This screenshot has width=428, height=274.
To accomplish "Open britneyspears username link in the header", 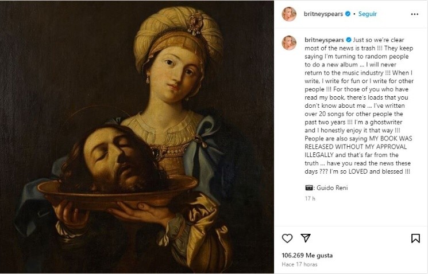I will click(x=323, y=14).
